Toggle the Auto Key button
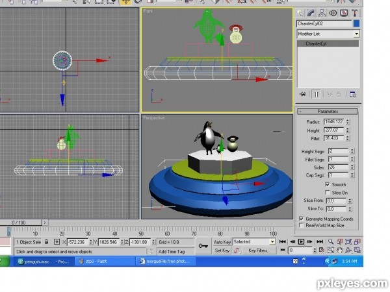Image resolution: width=390 pixels, height=292 pixels. [222, 242]
